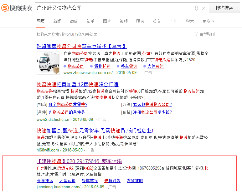Open the 全部时间 time filter
242x193 pixels.
[x=204, y=34]
